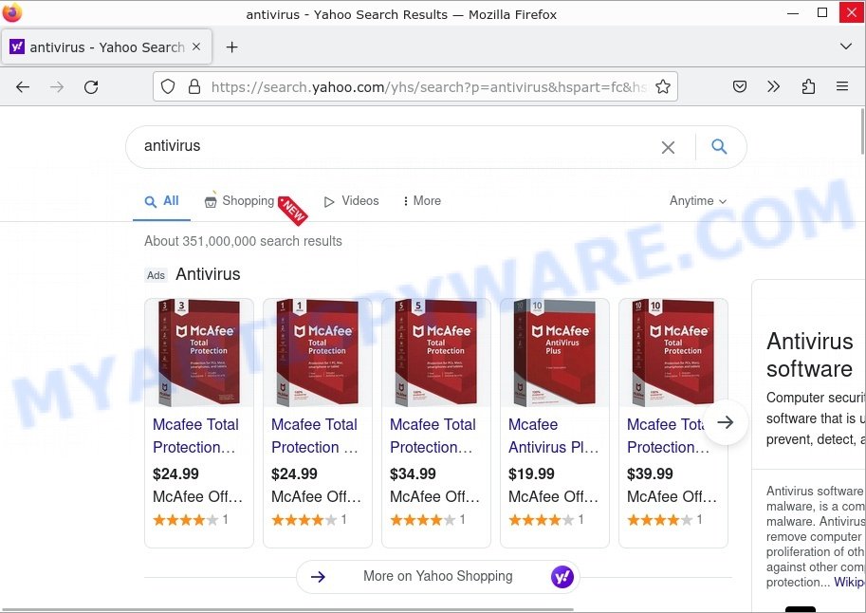View site security lock info

coord(194,86)
